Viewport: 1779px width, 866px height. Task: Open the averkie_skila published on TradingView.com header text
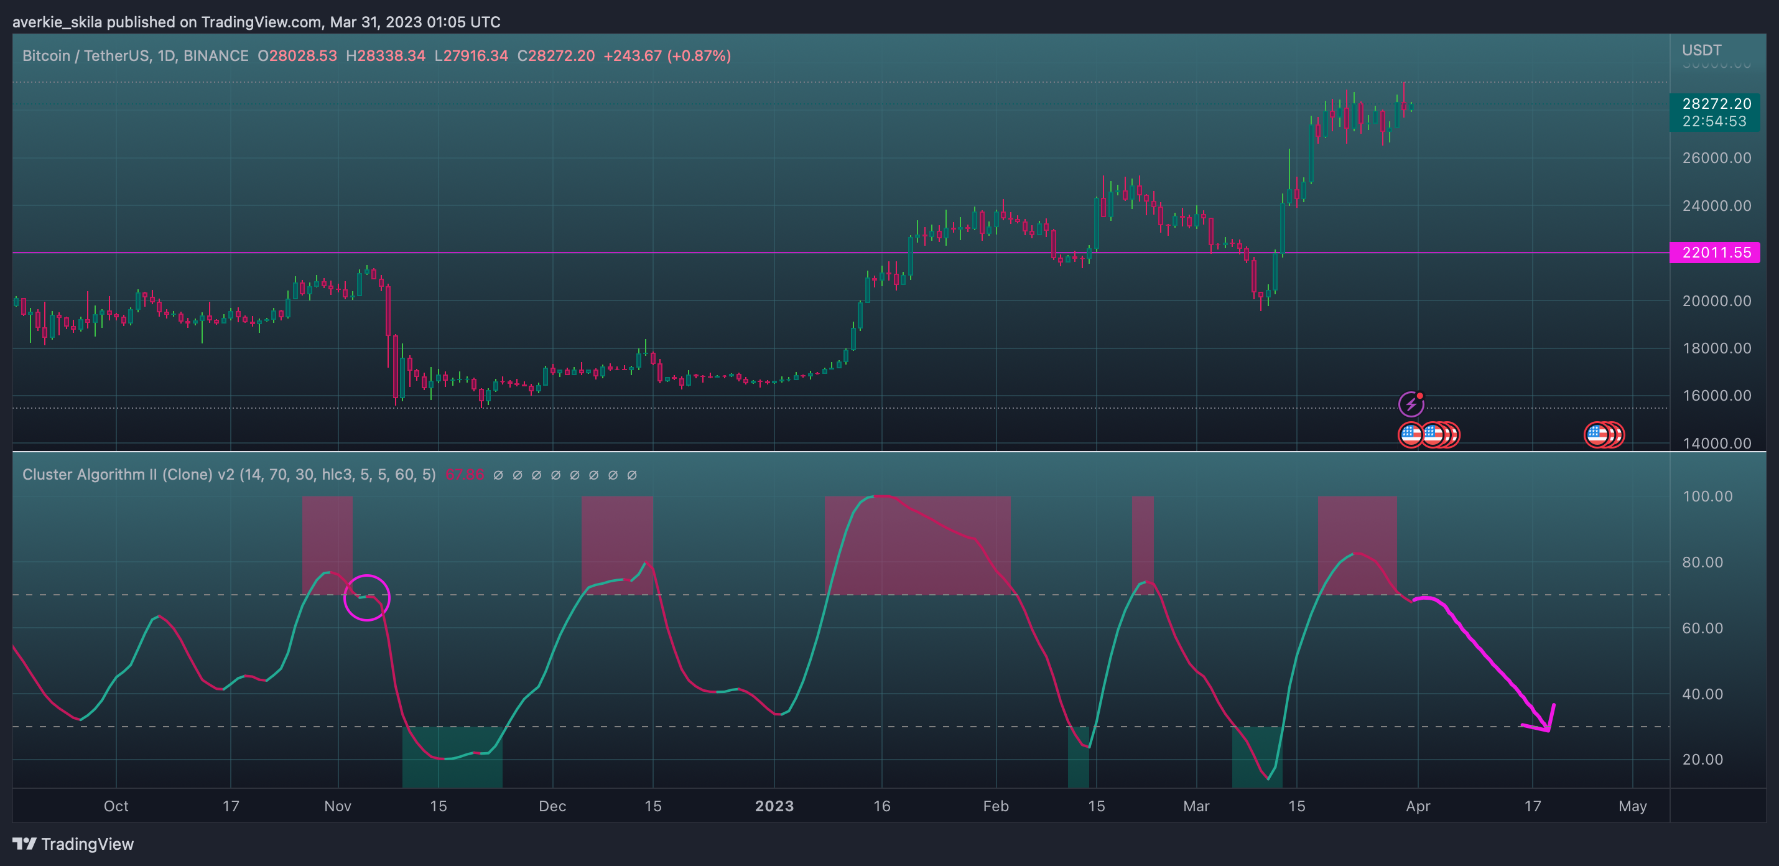(x=256, y=22)
